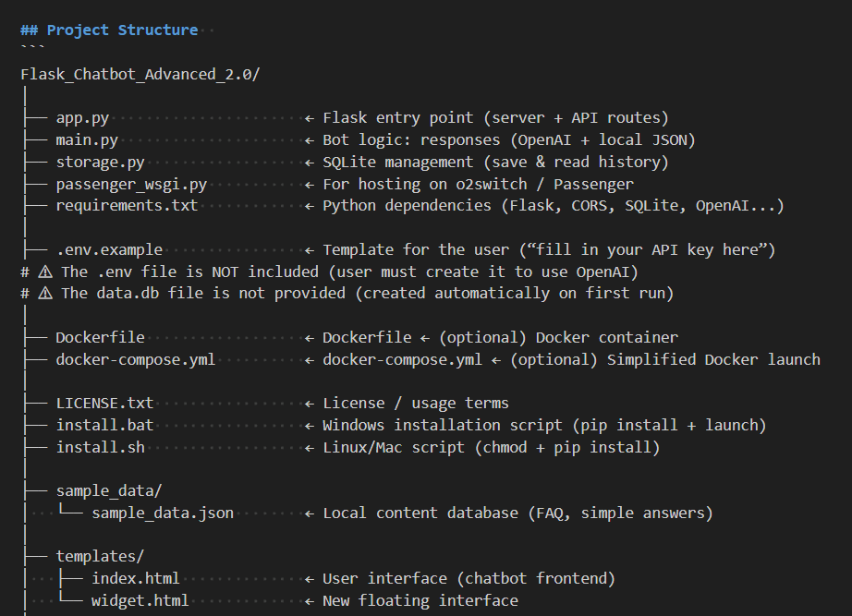This screenshot has width=852, height=616.
Task: Select the .env.example file name
Action: click(109, 249)
